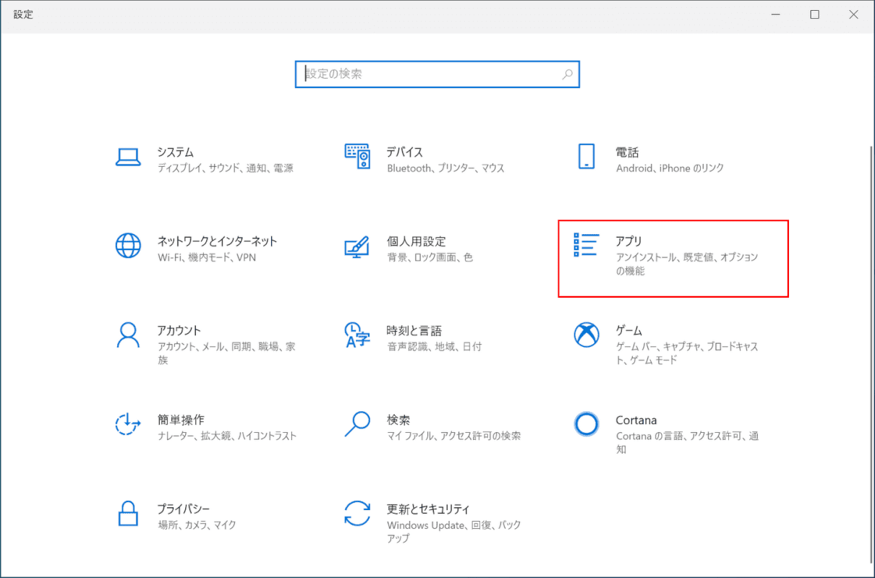Image resolution: width=875 pixels, height=578 pixels.
Task: Click the アプリ list icon
Action: (586, 245)
